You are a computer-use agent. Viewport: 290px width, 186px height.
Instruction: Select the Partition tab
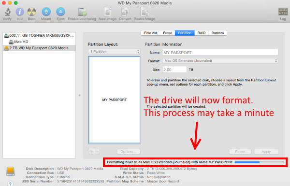185,33
